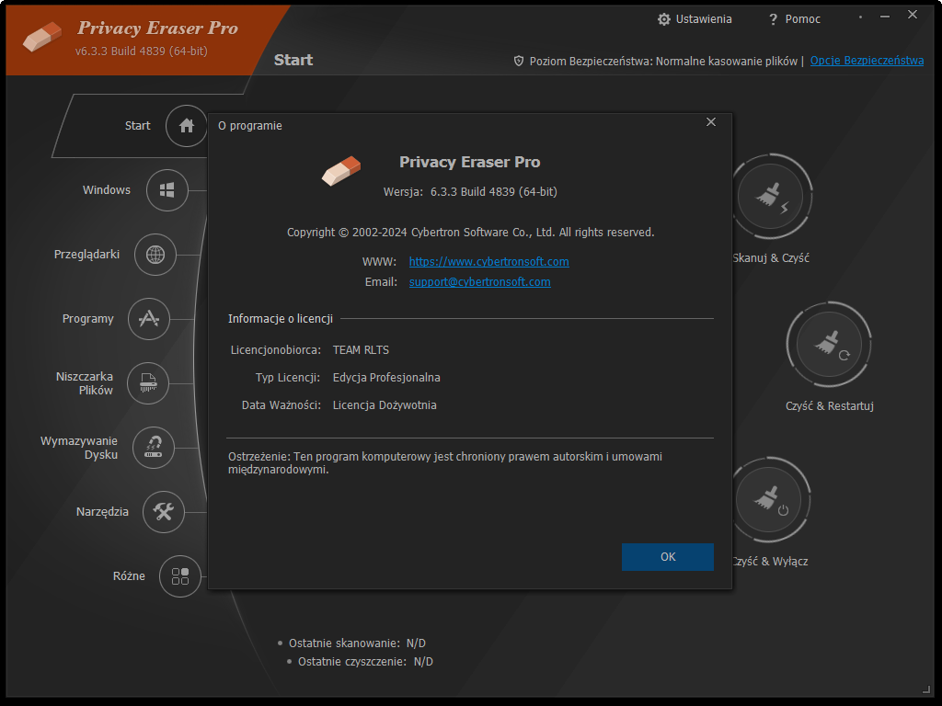Screen dimensions: 942x706
Task: Click the Wersja 6.3.3 Build text in dialog
Action: [x=470, y=192]
